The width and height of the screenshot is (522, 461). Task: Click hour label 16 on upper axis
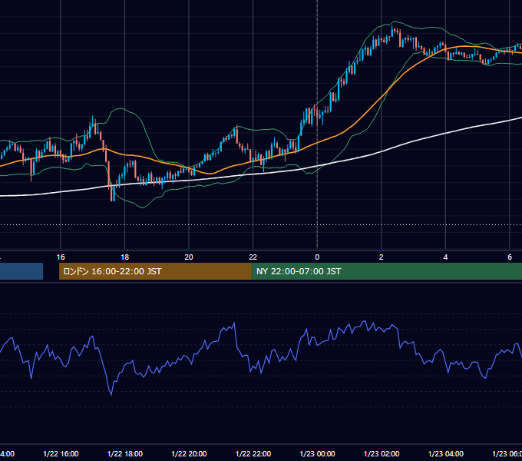click(x=61, y=257)
